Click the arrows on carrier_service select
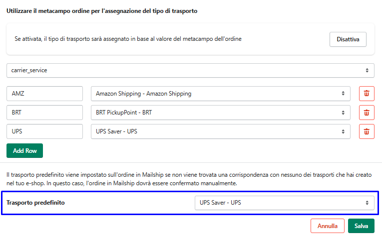Viewport: 382px width, 240px height. coord(367,70)
